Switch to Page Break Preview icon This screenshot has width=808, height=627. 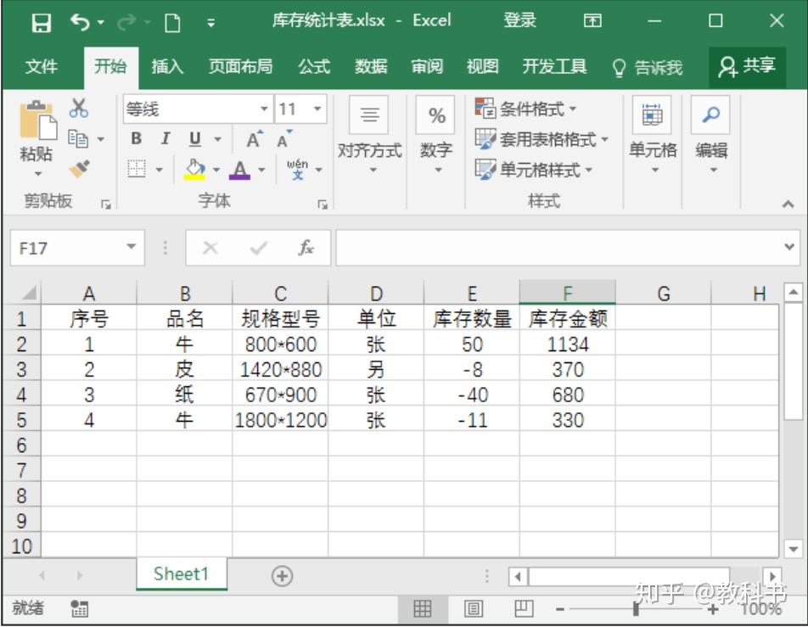pos(524,609)
